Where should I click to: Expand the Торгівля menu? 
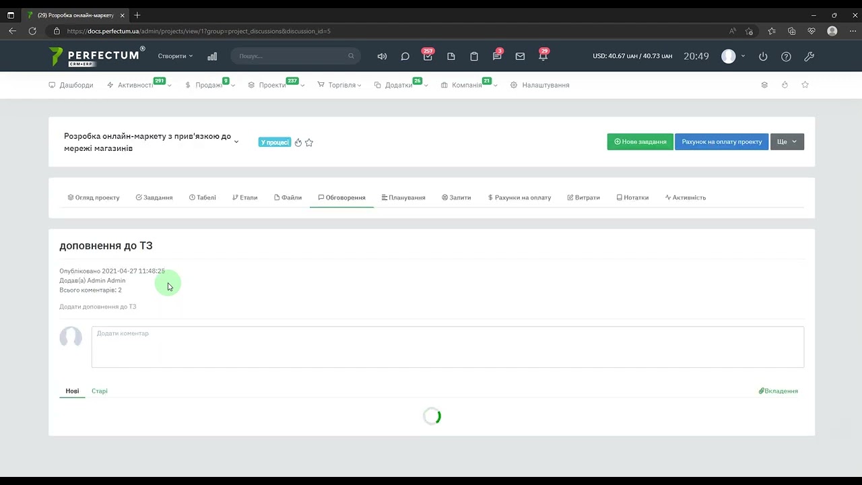(x=339, y=85)
